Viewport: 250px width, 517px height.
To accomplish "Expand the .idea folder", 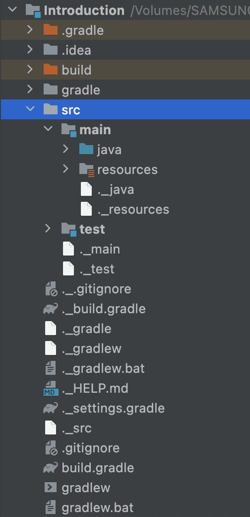I will 30,50.
